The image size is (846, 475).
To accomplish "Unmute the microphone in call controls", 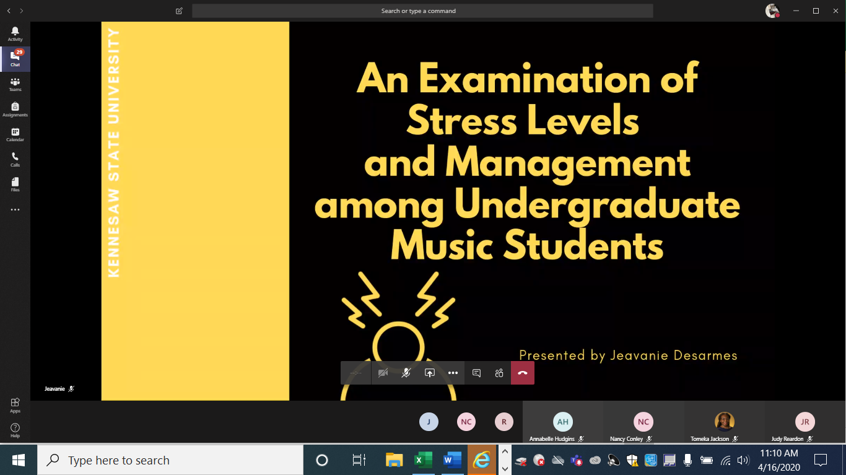I will pyautogui.click(x=406, y=373).
